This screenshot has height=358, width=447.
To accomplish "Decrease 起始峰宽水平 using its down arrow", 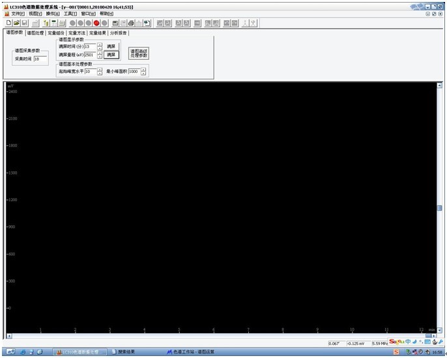I will (x=100, y=73).
